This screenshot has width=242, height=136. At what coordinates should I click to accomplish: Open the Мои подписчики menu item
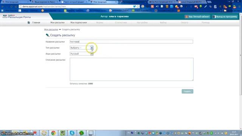click(x=79, y=23)
